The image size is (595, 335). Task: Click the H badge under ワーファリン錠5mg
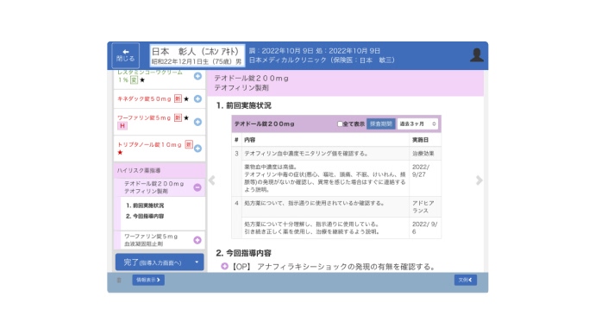[122, 126]
